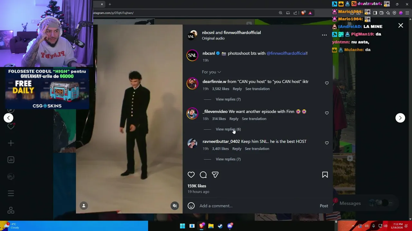Open Steam from the taskbar
This screenshot has width=412, height=231.
[x=220, y=226]
